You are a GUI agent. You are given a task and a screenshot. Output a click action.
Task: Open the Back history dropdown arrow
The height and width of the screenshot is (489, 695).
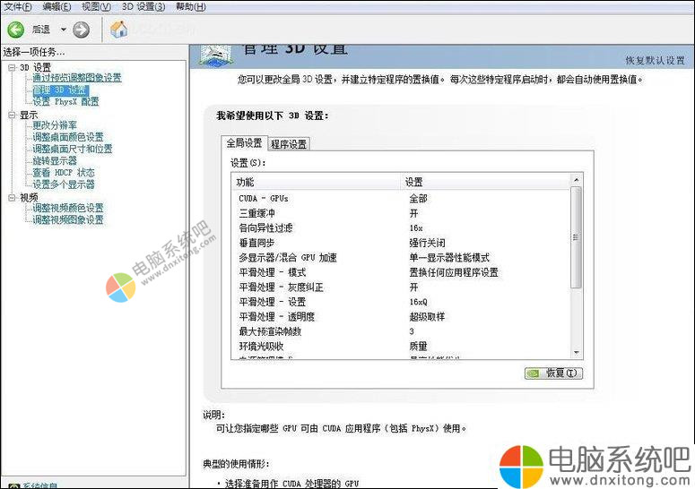64,30
